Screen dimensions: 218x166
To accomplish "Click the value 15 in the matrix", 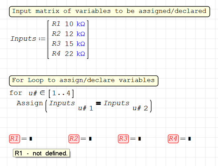I will pos(69,44).
